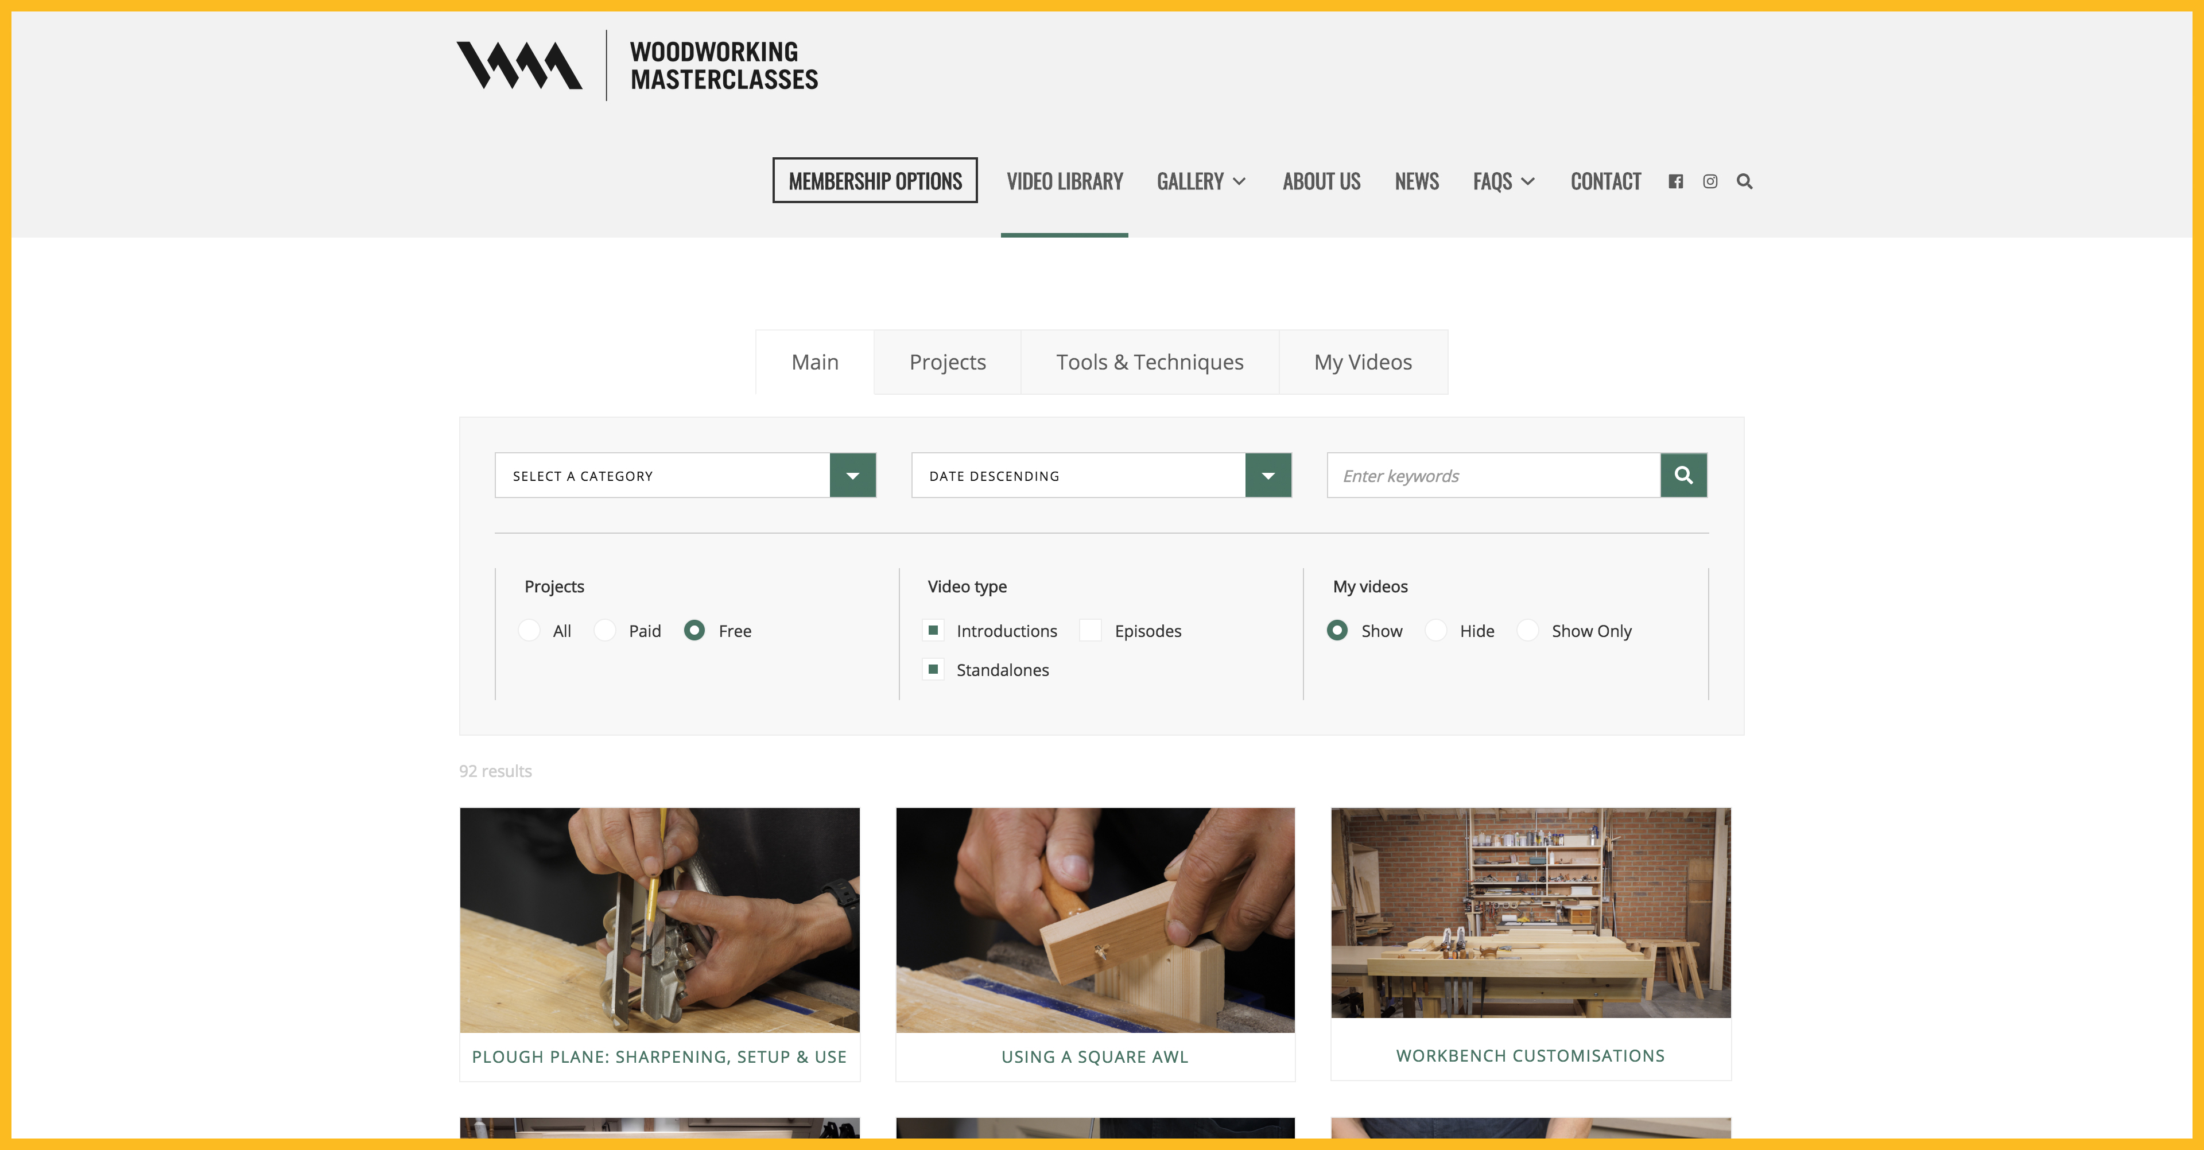Switch to the Tools & Techniques tab

pos(1149,362)
